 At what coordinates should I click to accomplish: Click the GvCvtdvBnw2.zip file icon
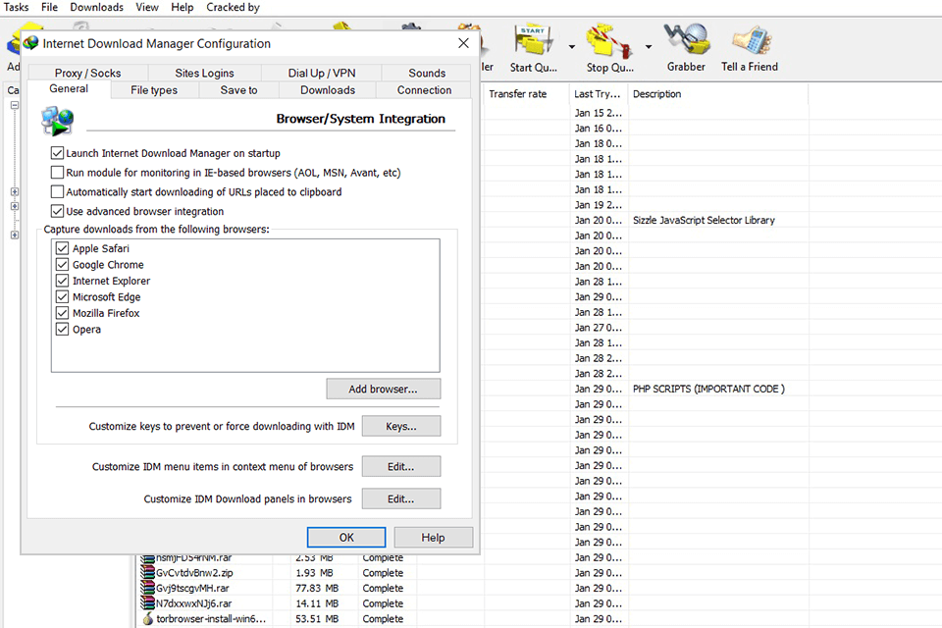point(147,572)
